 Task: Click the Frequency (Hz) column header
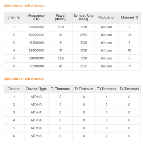coord(36,17)
